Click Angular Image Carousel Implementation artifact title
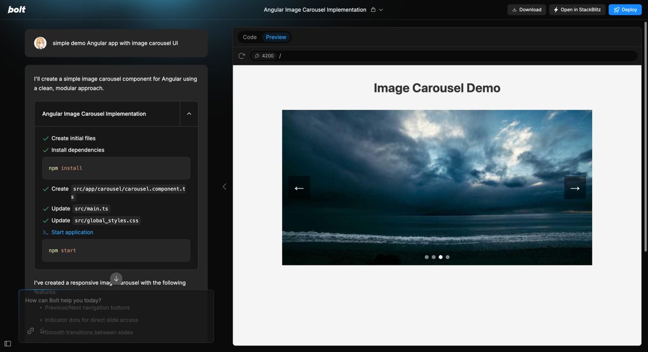Screen dimensions: 648x352 click(94, 114)
